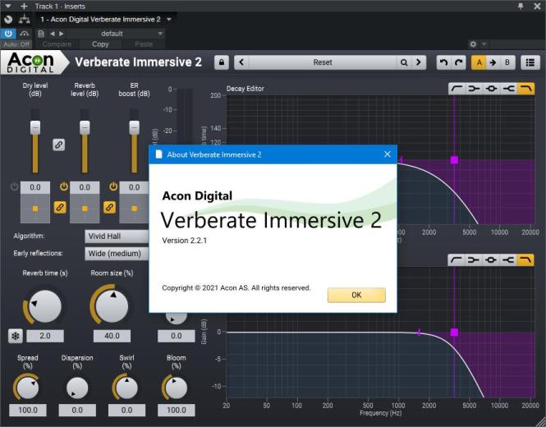
Task: Open host settings gear icon
Action: point(473,44)
